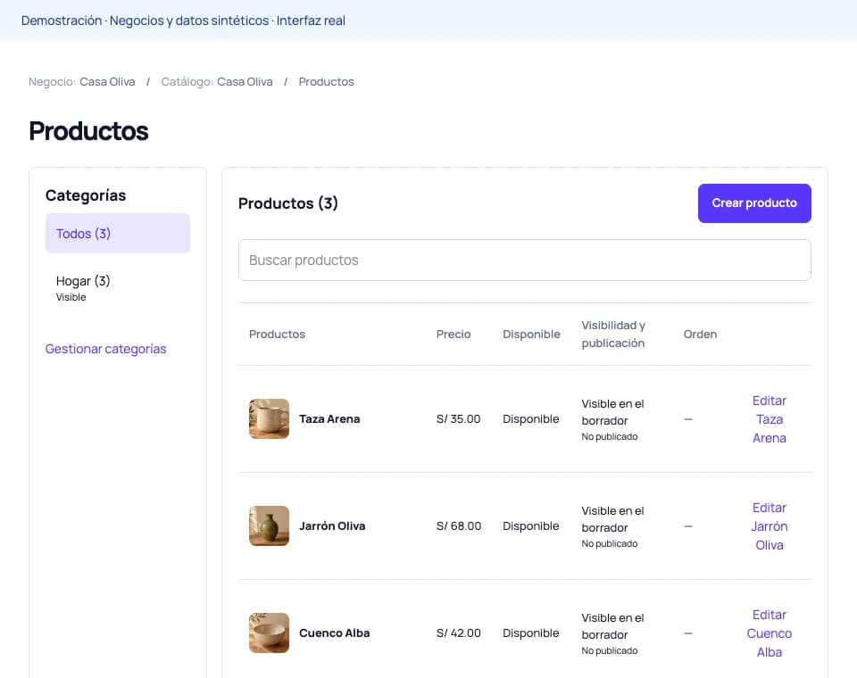Click No publicado in Jarrón Oliva row
The image size is (857, 678).
coord(610,543)
